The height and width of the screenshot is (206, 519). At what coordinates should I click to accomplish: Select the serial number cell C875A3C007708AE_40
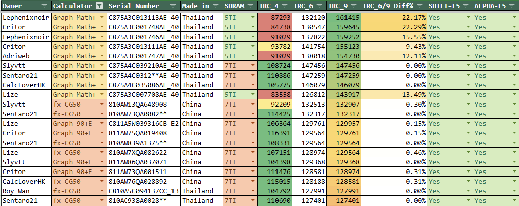pyautogui.click(x=143, y=94)
